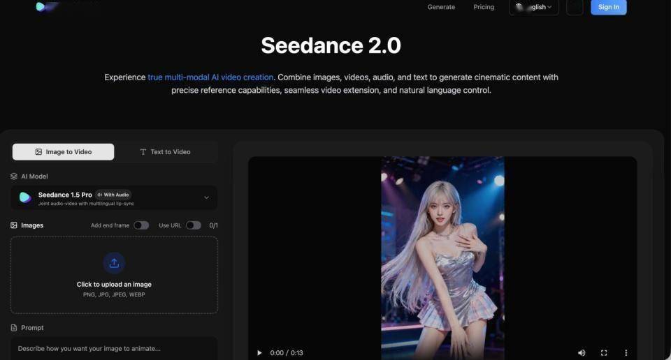Enable the Add end frame toggle
Screen dimensions: 671x360
(x=141, y=225)
